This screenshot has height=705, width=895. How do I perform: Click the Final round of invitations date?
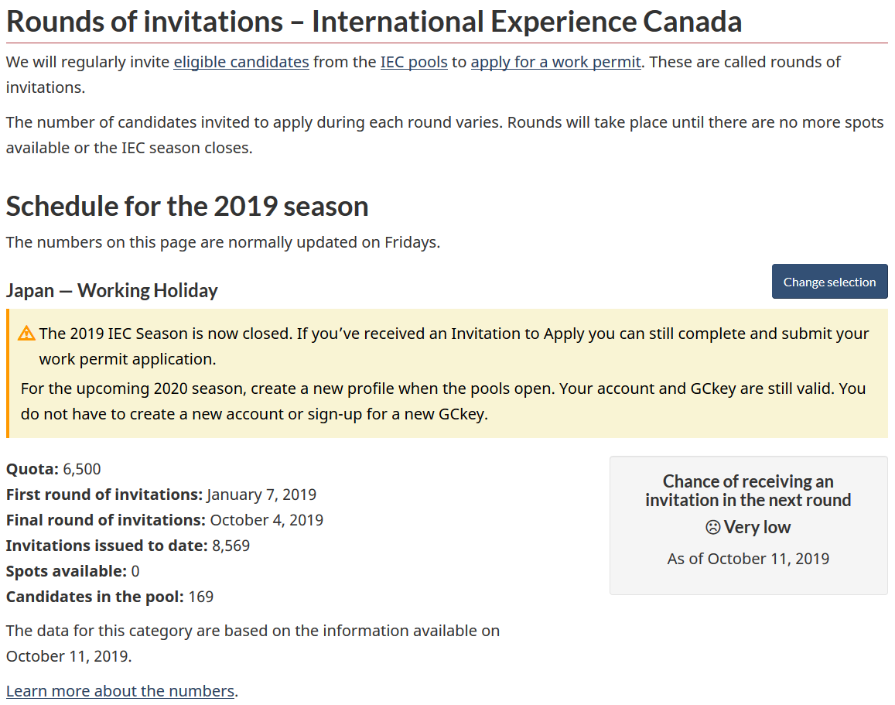tap(266, 520)
